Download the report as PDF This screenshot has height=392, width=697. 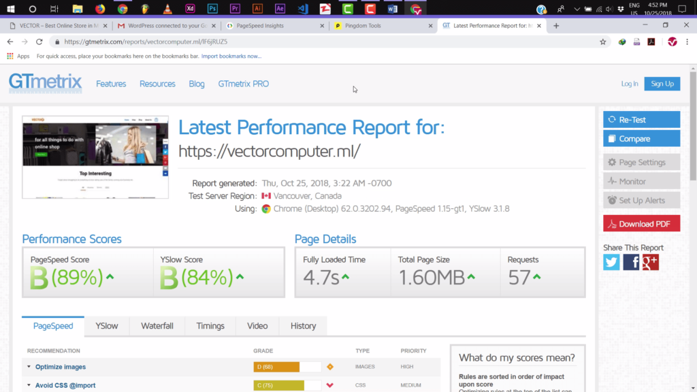pos(641,223)
